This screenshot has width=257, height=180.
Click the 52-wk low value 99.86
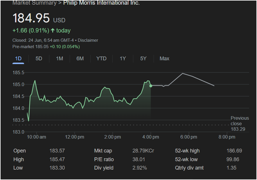coord(233,159)
